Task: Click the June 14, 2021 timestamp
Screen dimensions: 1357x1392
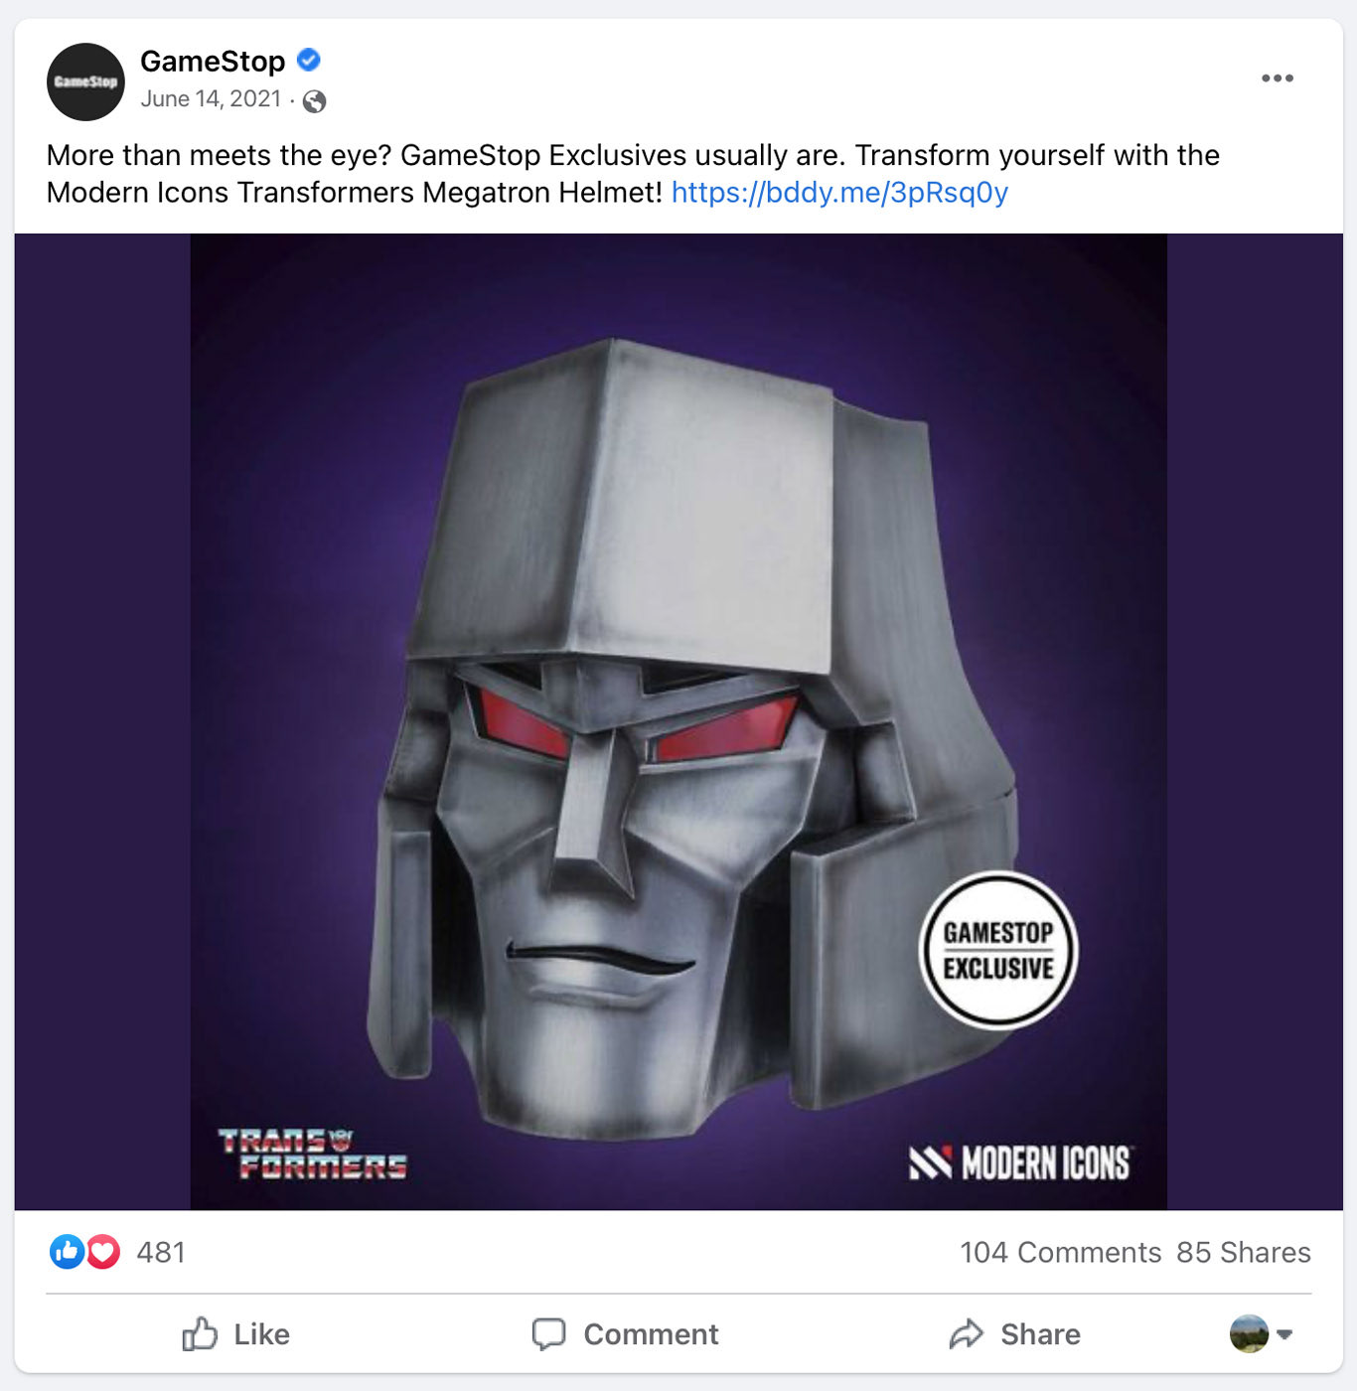Action: (211, 99)
